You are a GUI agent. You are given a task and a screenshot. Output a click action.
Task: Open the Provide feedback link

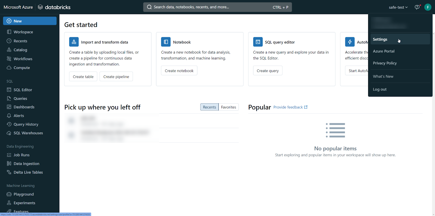(x=290, y=107)
